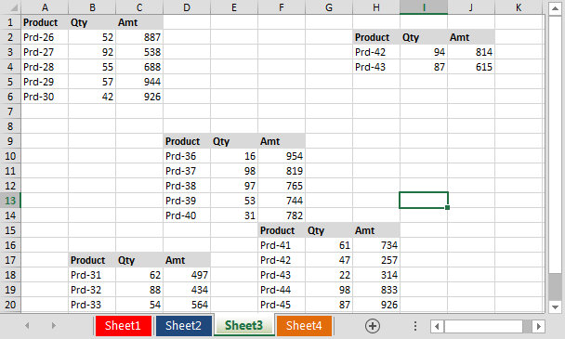Select the entire column D header
565x339 pixels.
[187, 7]
